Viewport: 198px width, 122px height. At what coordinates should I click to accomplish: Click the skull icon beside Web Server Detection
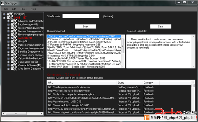point(15,69)
